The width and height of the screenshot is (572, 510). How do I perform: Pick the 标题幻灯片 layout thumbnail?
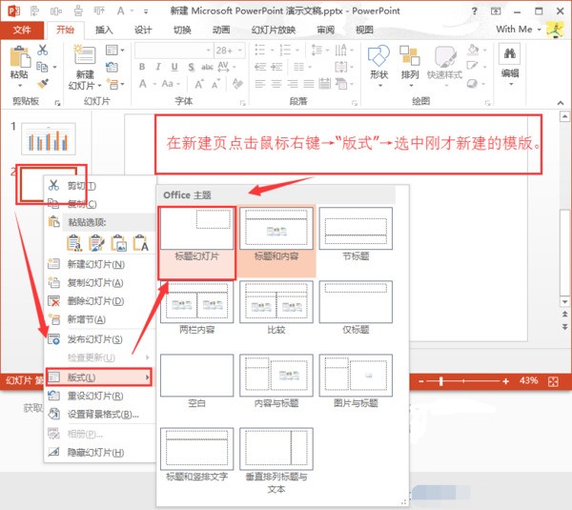click(197, 234)
